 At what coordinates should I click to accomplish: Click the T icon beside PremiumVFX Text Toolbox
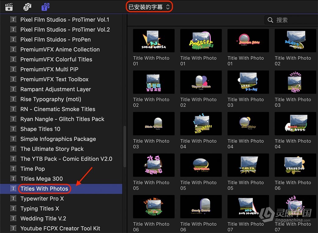13,79
